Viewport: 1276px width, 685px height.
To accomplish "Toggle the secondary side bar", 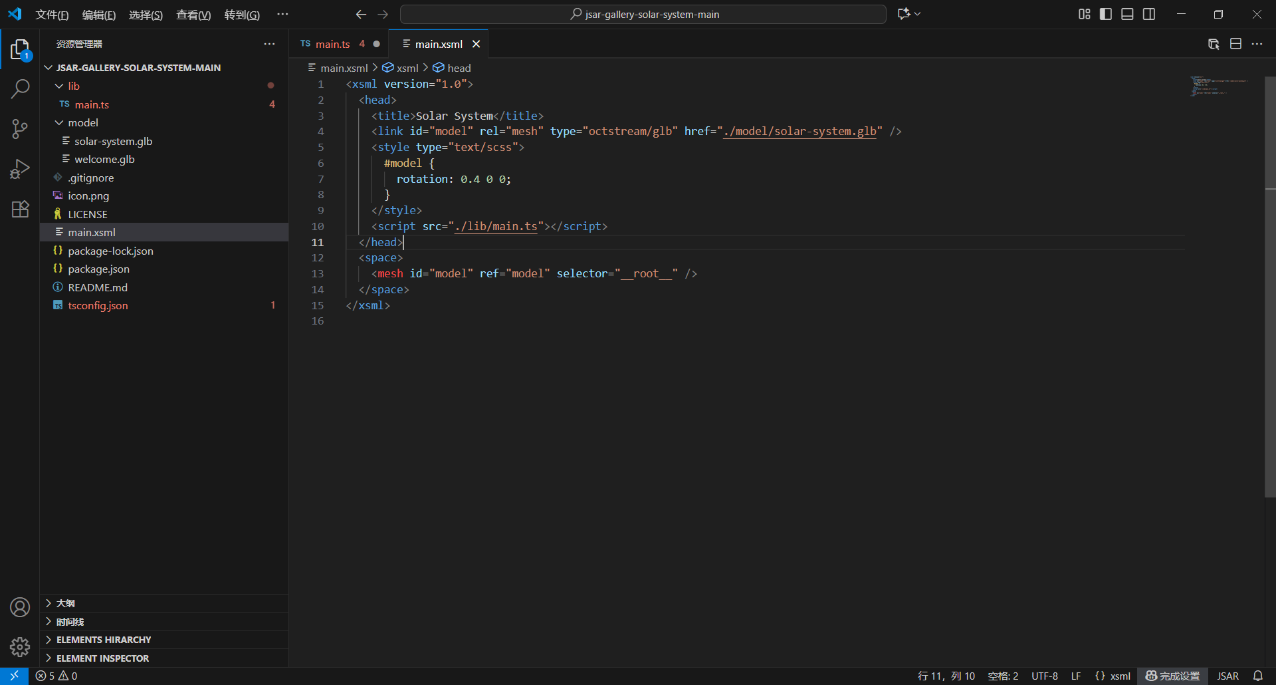I will coord(1149,14).
